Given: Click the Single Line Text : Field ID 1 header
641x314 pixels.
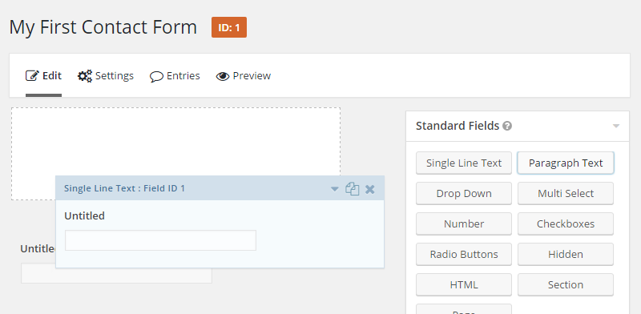Looking at the screenshot, I should [x=220, y=188].
